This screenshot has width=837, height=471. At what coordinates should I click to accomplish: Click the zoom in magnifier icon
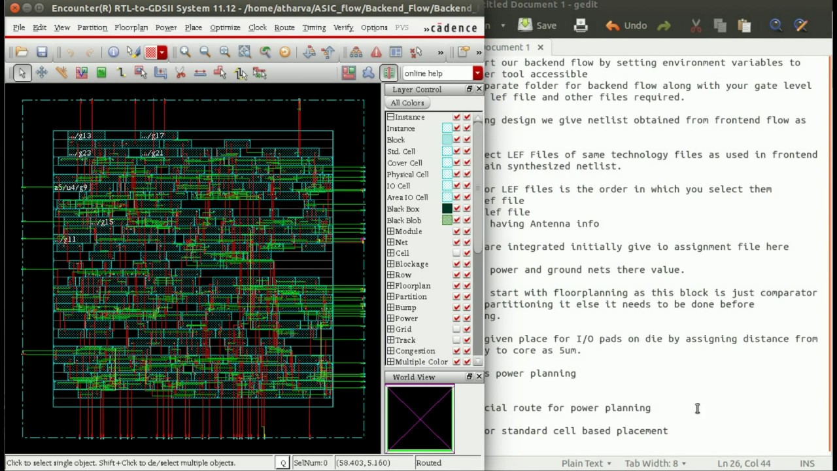pyautogui.click(x=185, y=52)
